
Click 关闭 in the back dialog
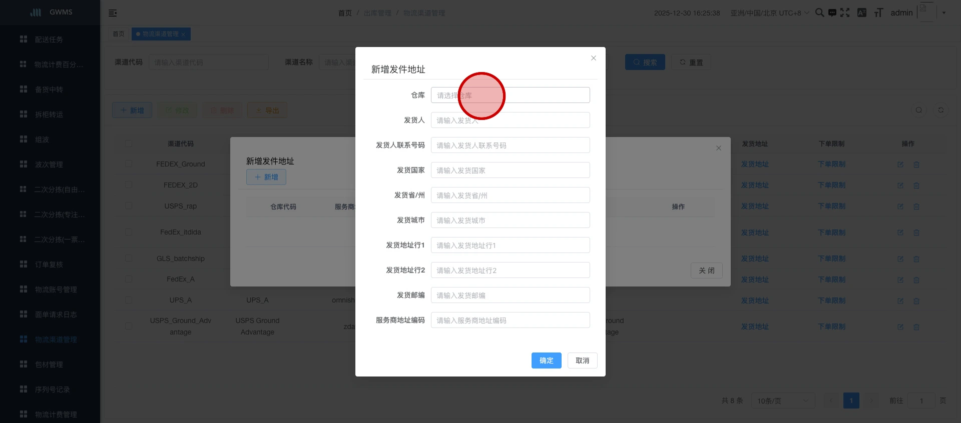click(x=706, y=270)
